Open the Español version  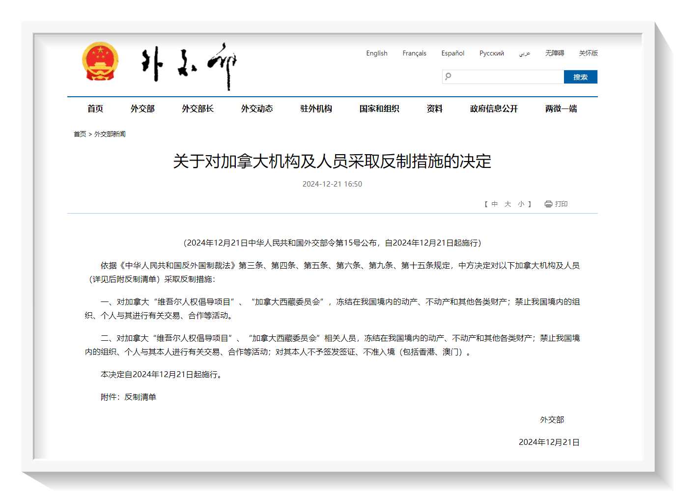point(452,54)
